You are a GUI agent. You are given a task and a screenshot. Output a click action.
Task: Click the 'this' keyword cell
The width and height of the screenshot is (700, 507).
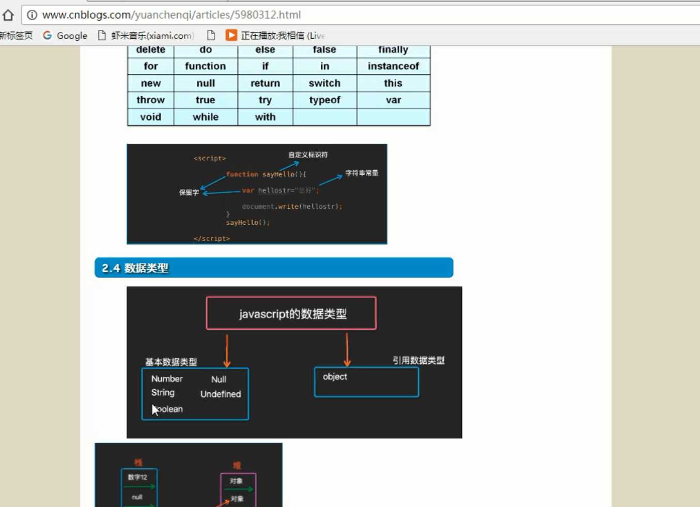[393, 83]
